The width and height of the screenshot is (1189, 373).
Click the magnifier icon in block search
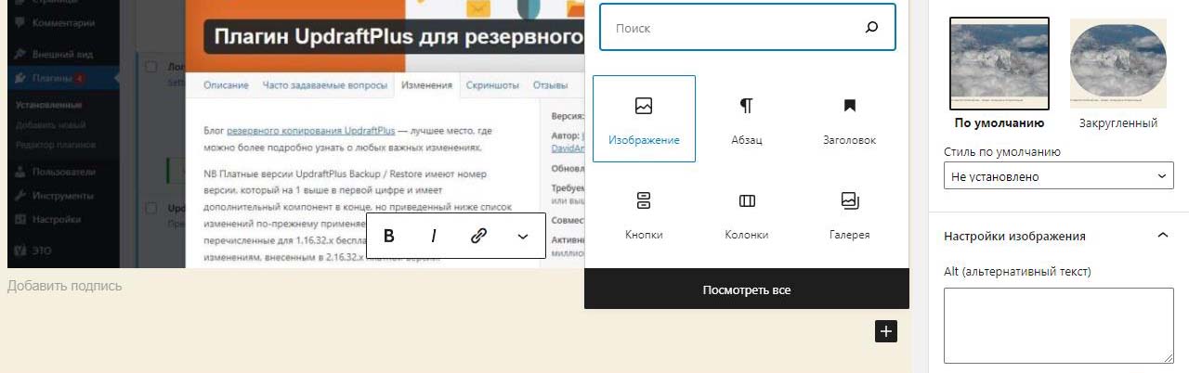pyautogui.click(x=871, y=28)
